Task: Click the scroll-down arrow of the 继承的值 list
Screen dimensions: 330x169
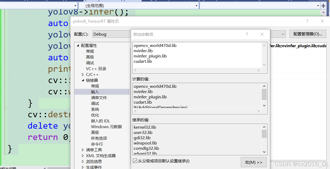Action: coord(264,152)
